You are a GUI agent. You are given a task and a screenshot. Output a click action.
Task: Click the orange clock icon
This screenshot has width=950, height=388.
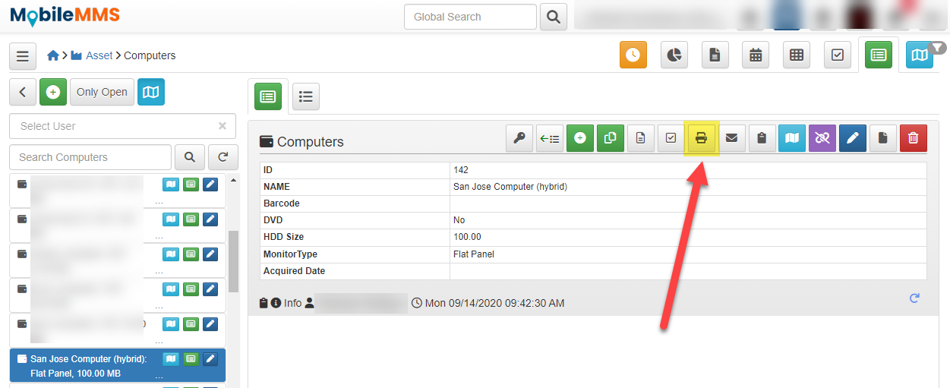[633, 55]
